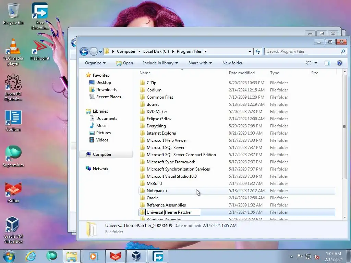Select the Eclipse r3dfox folder
This screenshot has width=351, height=263.
[237, 119]
